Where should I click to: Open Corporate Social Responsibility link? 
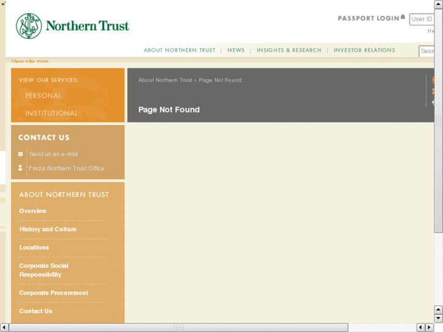pos(44,270)
